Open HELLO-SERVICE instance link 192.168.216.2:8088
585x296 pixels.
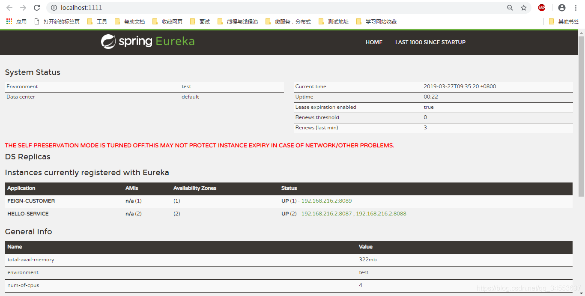[381, 214]
